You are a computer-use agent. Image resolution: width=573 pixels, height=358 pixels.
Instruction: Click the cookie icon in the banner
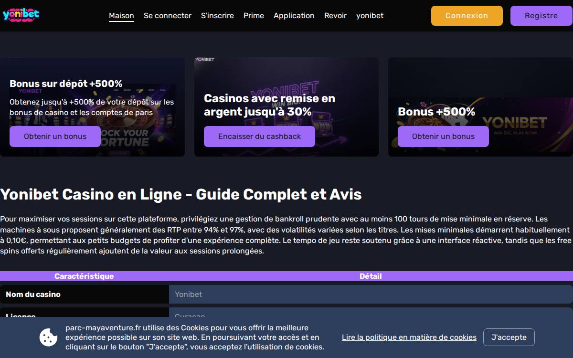[48, 337]
